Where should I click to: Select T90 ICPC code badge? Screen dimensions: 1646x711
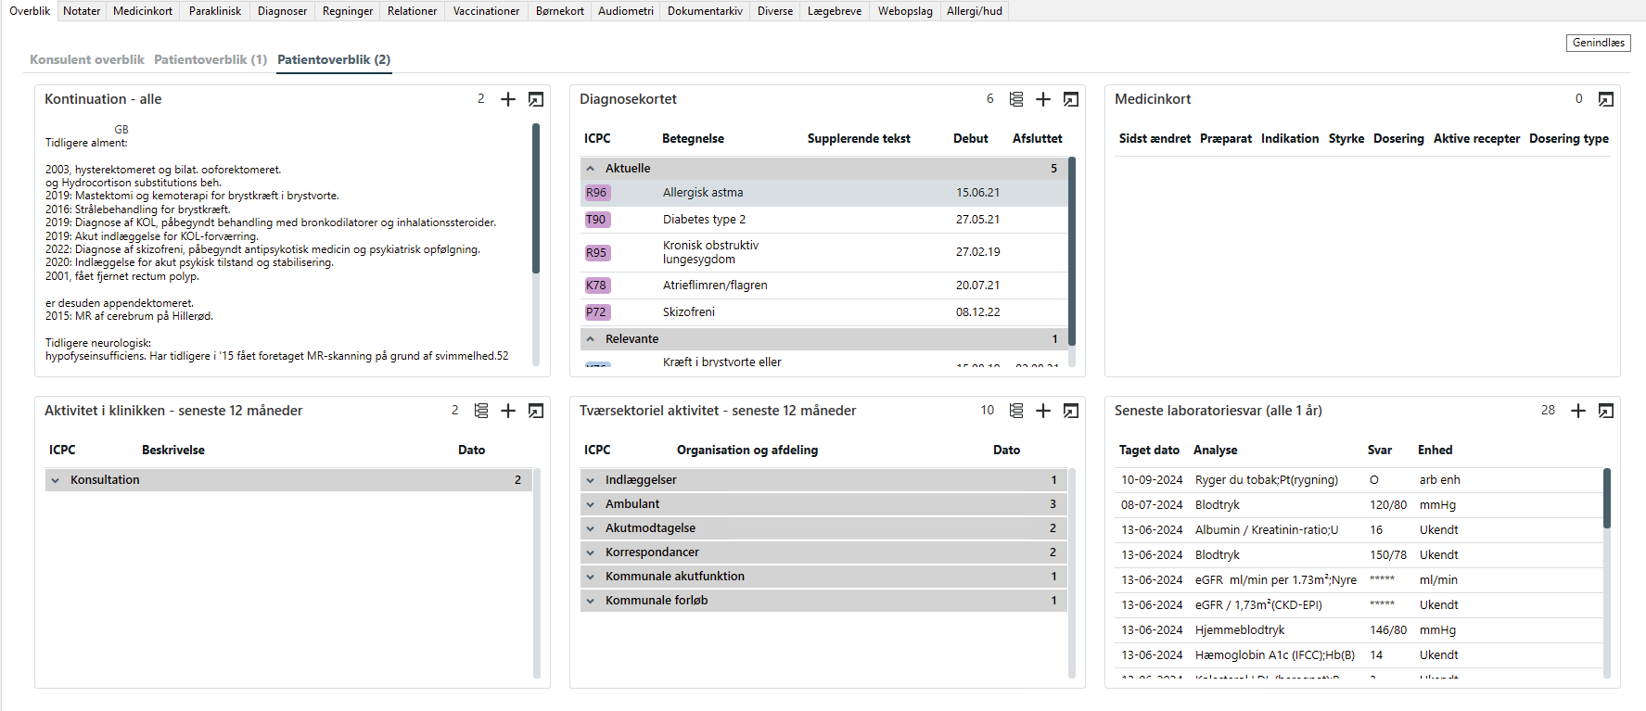tap(596, 220)
